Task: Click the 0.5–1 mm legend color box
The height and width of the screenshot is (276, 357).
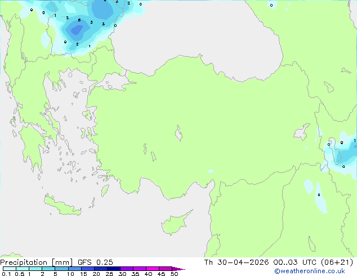Action: 23,269
